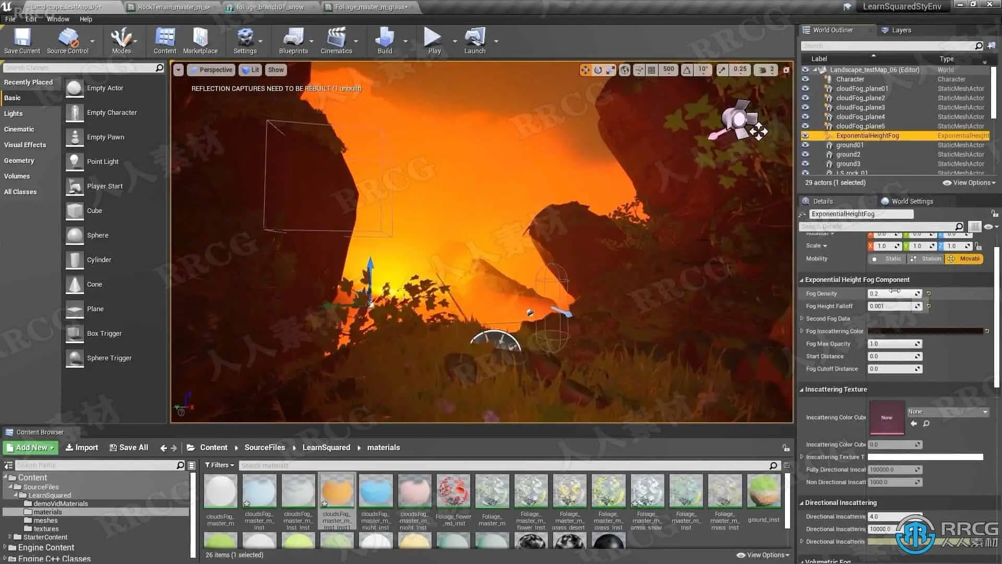The width and height of the screenshot is (1002, 564).
Task: Click the Fog Inscattering Color swatch
Action: pos(925,331)
